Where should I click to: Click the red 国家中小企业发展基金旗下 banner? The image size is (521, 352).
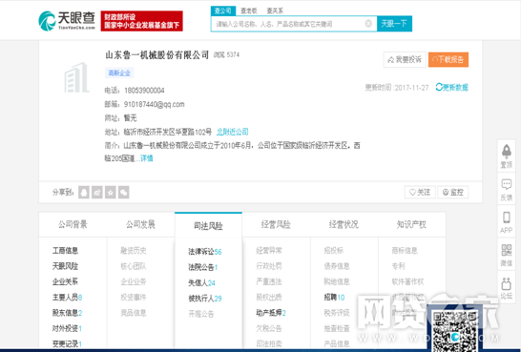point(142,21)
